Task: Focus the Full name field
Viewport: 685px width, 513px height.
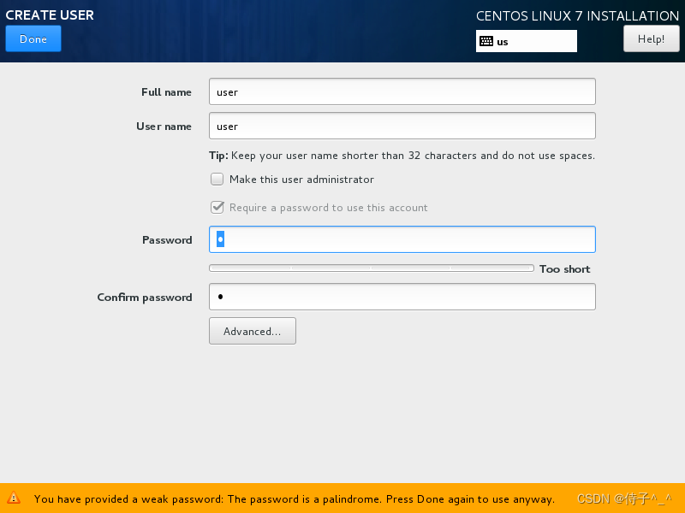Action: pos(402,91)
